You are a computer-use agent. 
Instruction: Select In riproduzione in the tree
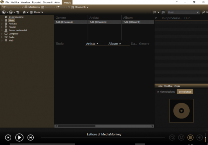pyautogui.click(x=16, y=17)
